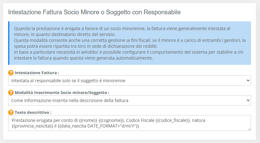Click the help icon beside Intestazione Fattura
The image size is (260, 143).
pos(11,73)
